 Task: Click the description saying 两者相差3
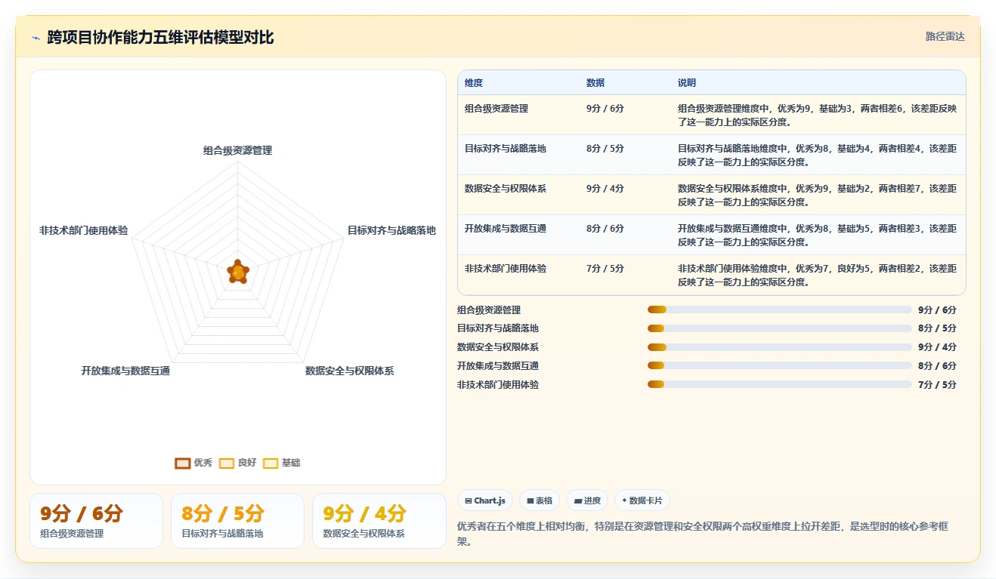click(817, 235)
